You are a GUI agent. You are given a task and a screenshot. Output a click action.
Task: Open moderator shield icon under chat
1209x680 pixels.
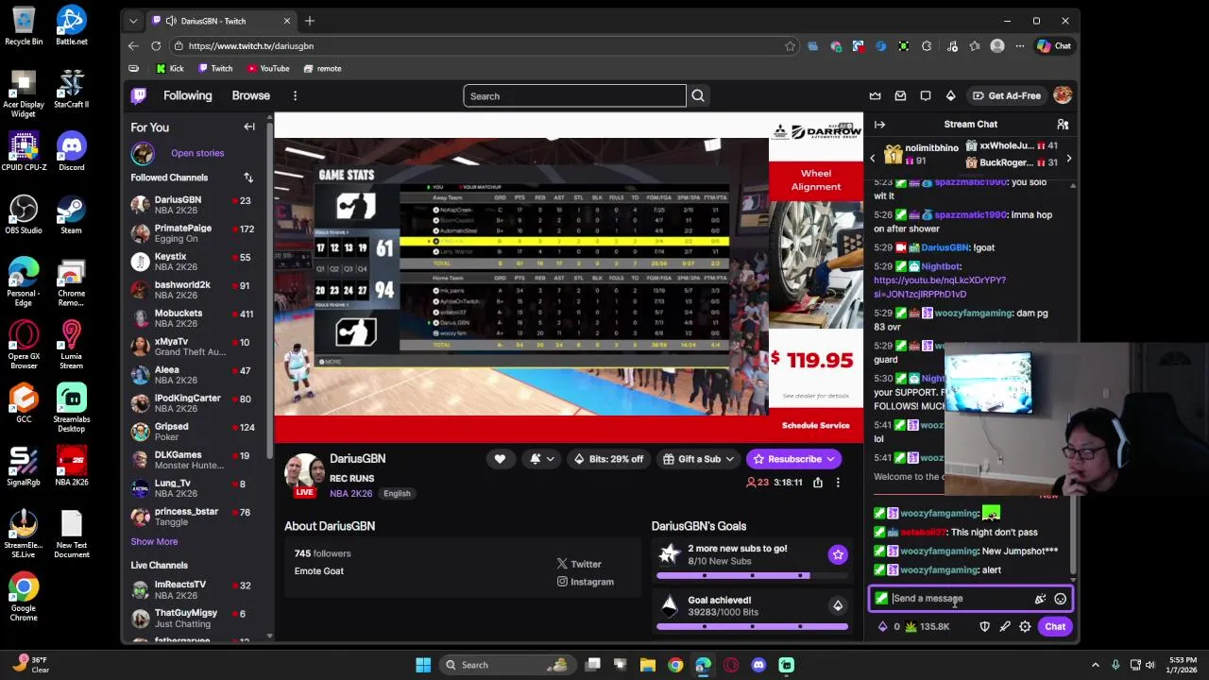pos(984,626)
